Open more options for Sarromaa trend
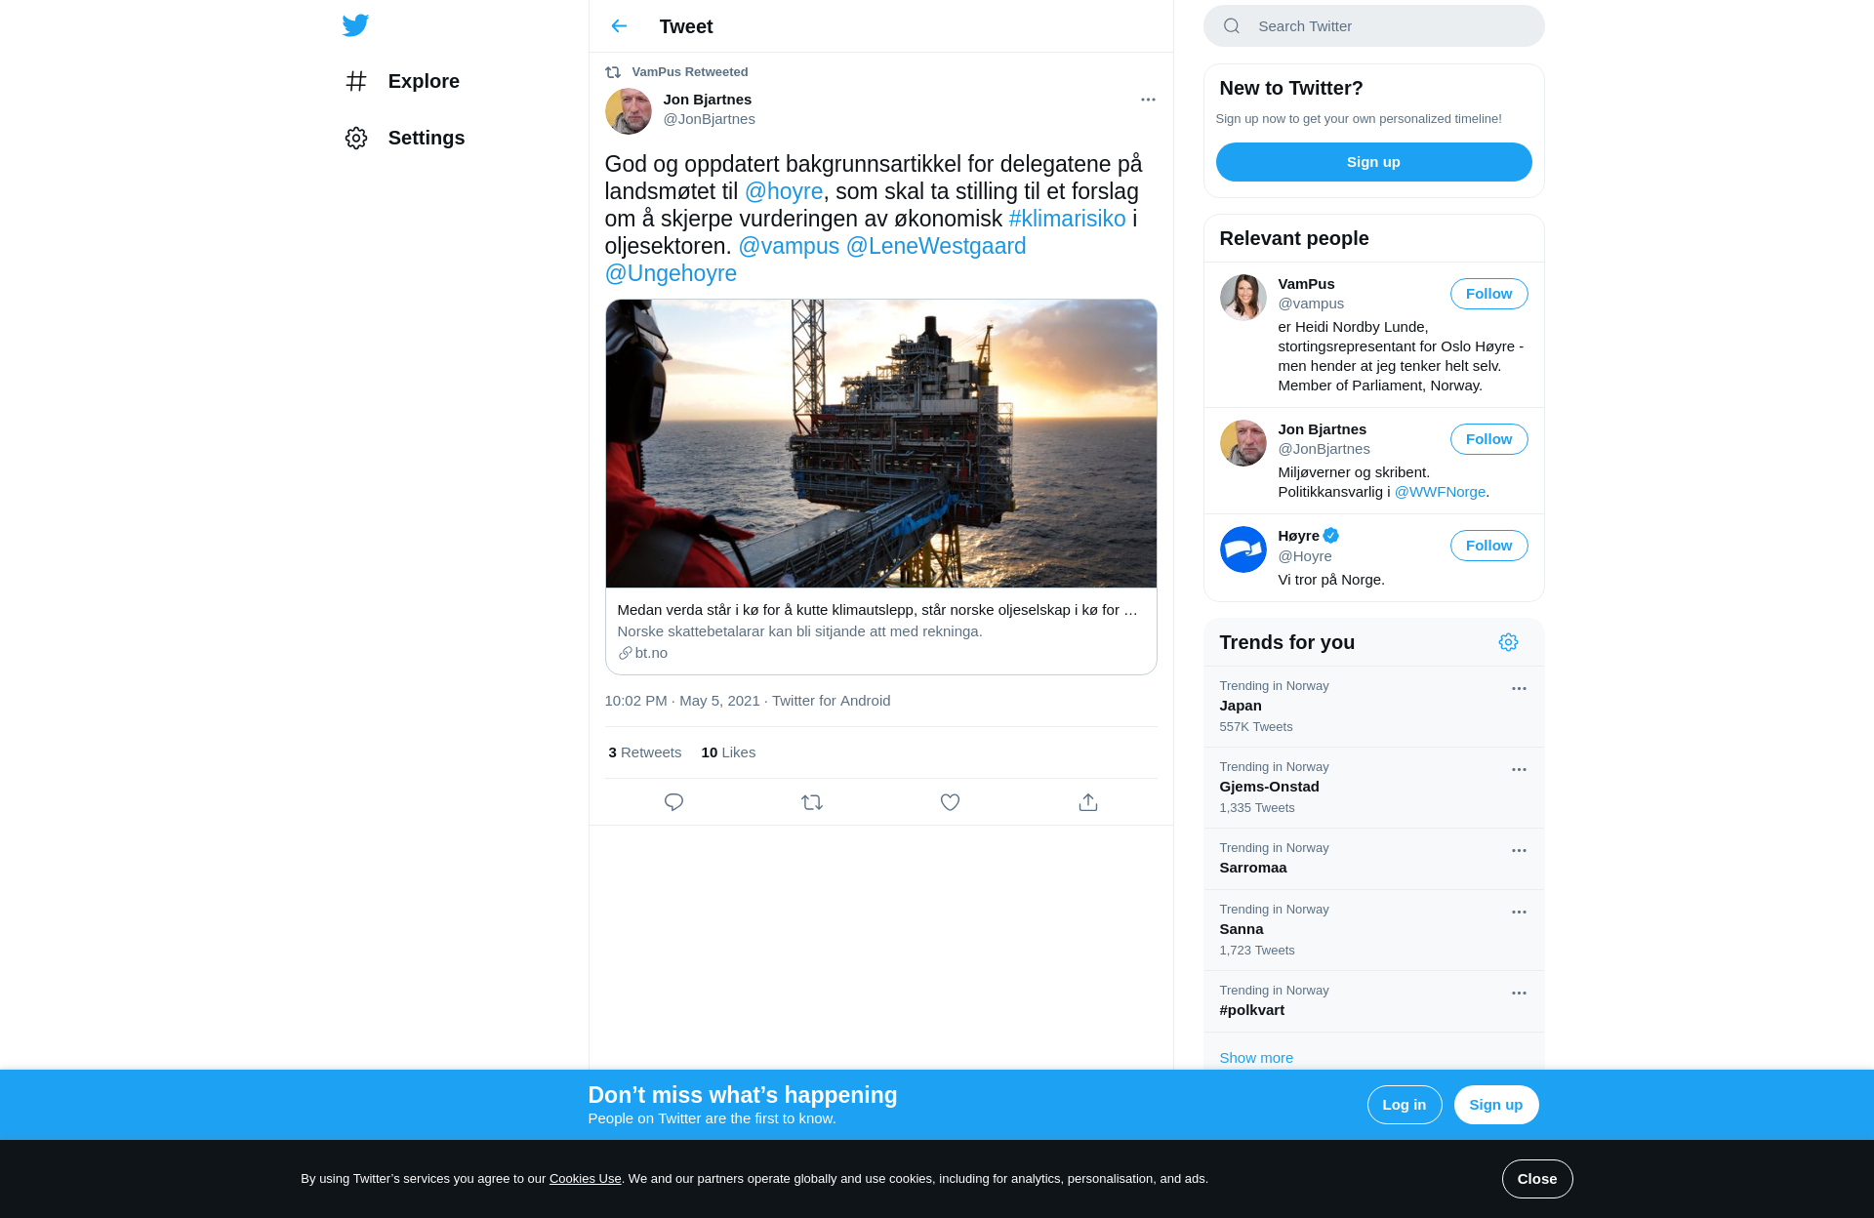This screenshot has width=1874, height=1218. pos(1519,851)
